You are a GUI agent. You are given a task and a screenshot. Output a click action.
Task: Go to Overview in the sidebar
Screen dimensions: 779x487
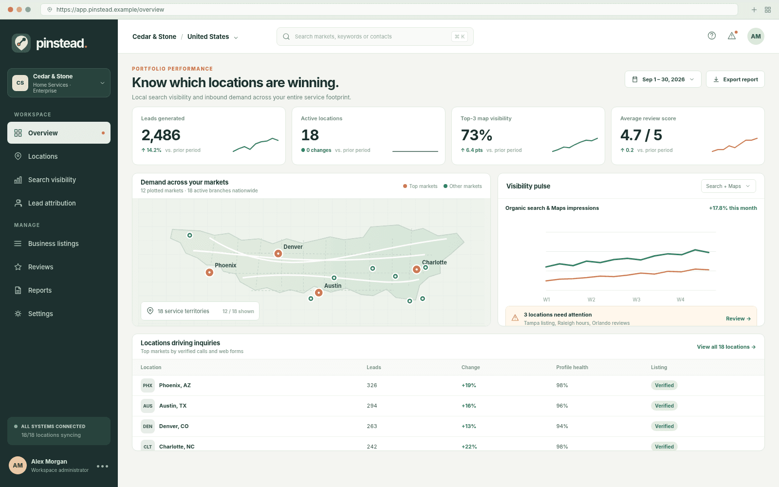coord(59,133)
